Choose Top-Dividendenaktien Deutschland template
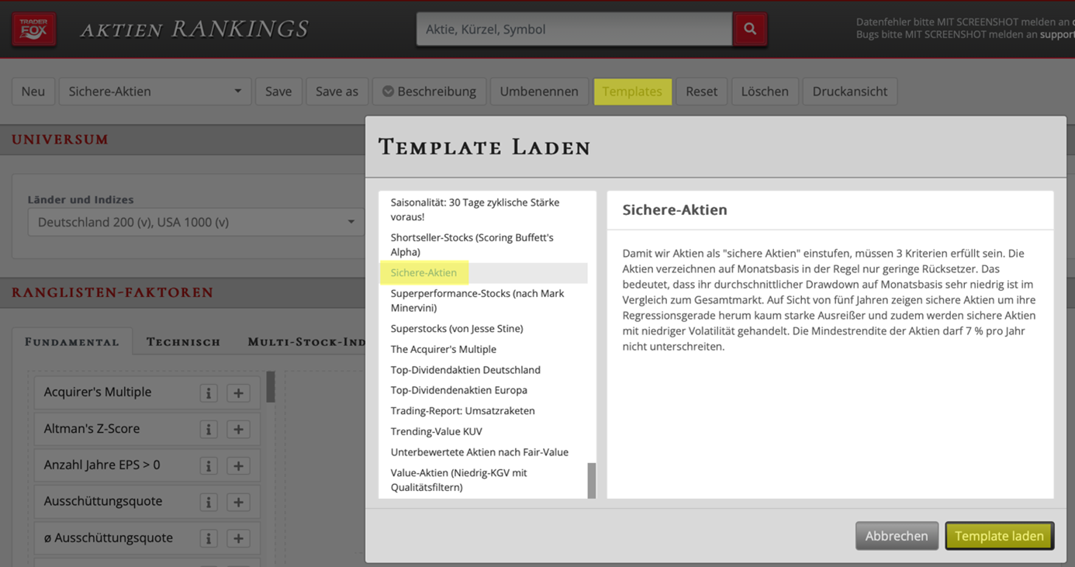Screen dimensions: 1075x567 (465, 370)
